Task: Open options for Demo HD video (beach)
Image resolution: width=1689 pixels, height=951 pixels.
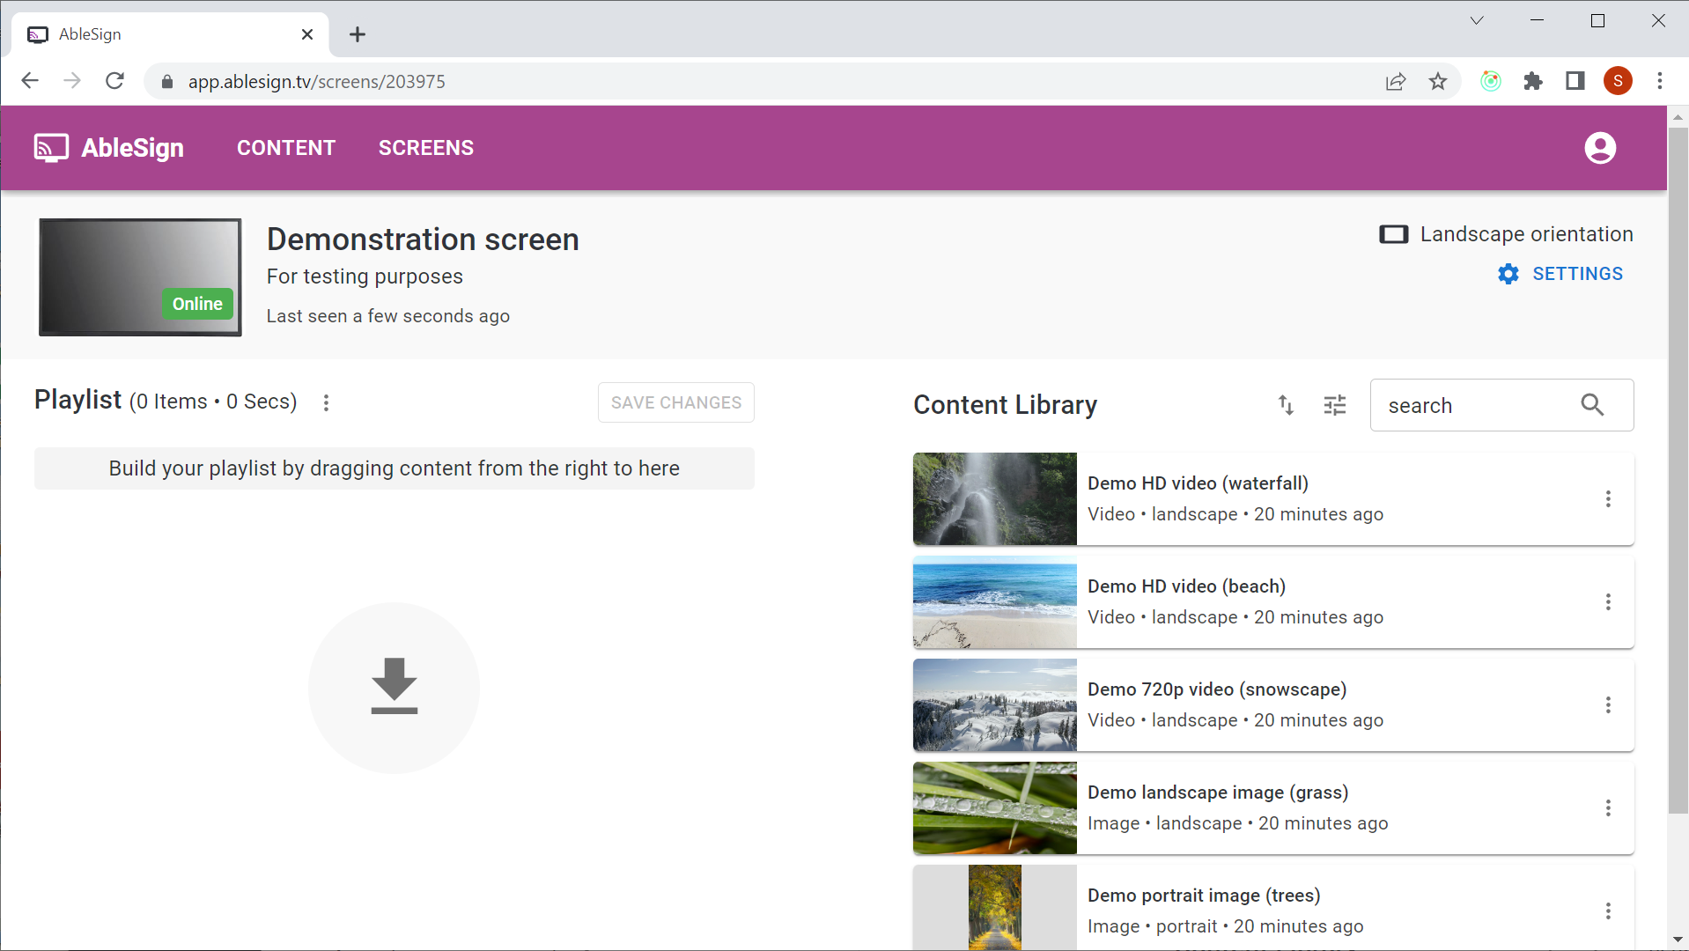Action: pos(1609,601)
